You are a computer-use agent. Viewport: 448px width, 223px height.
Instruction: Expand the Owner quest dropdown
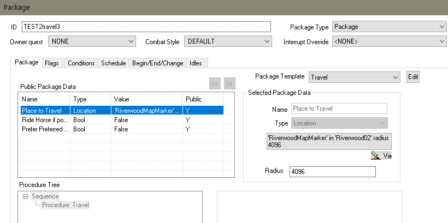pos(92,41)
